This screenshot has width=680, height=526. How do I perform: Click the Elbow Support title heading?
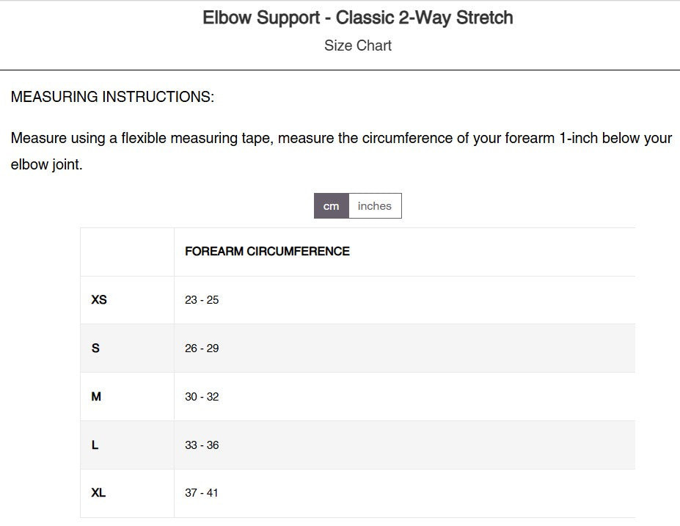[358, 18]
